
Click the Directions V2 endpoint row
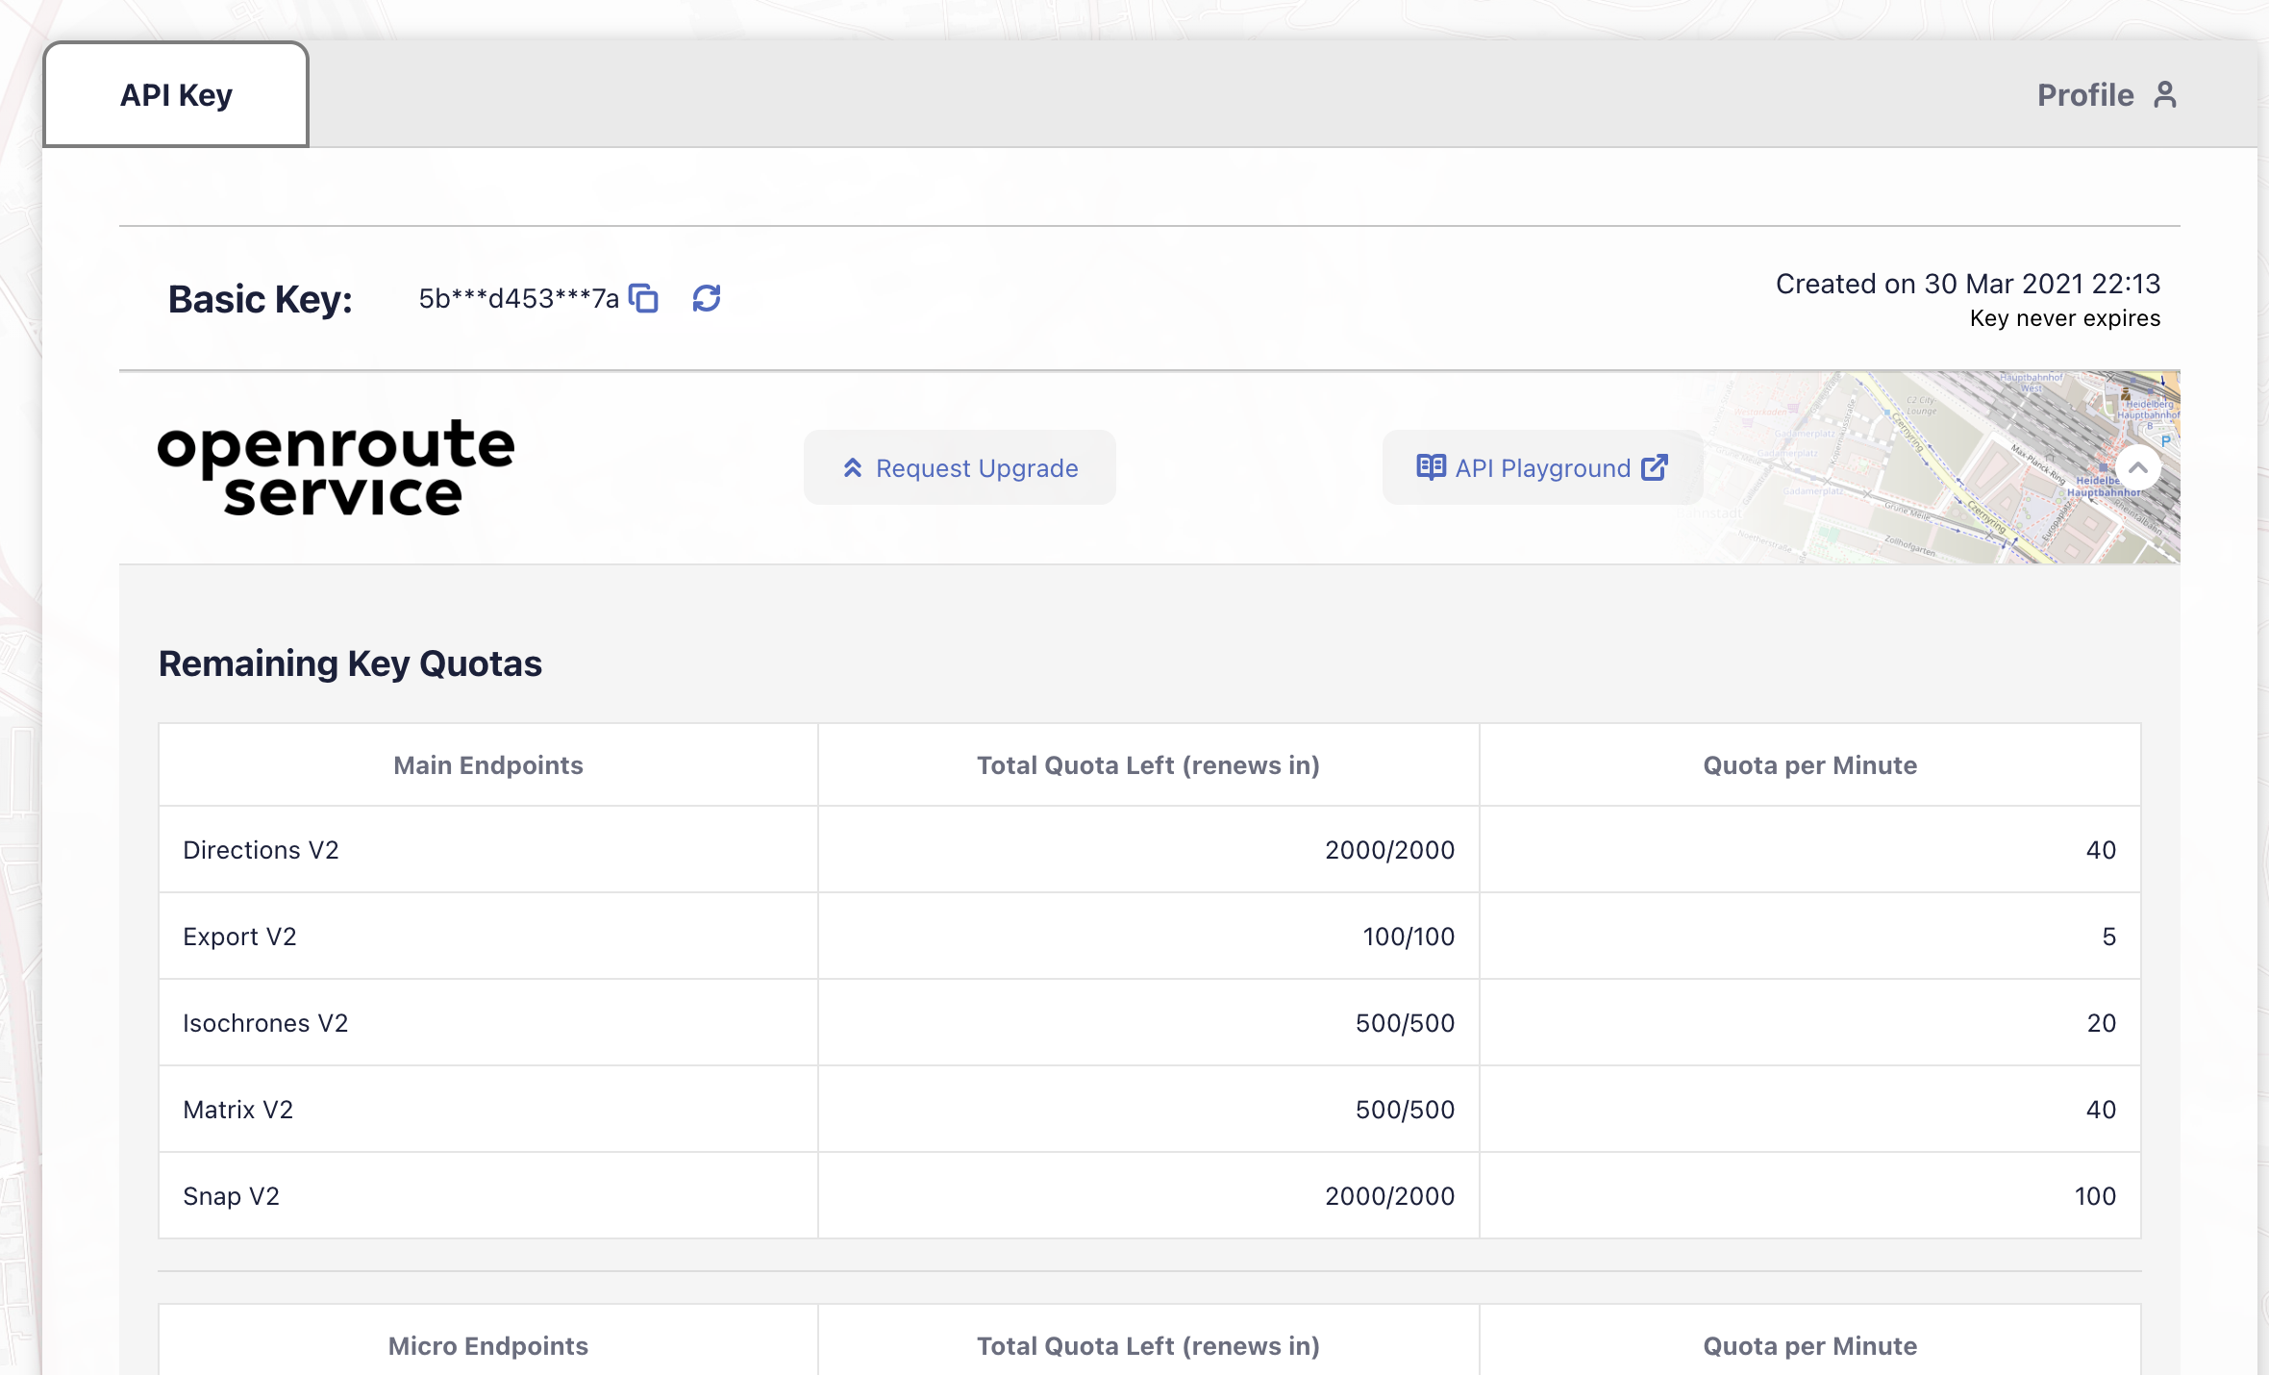[1150, 849]
